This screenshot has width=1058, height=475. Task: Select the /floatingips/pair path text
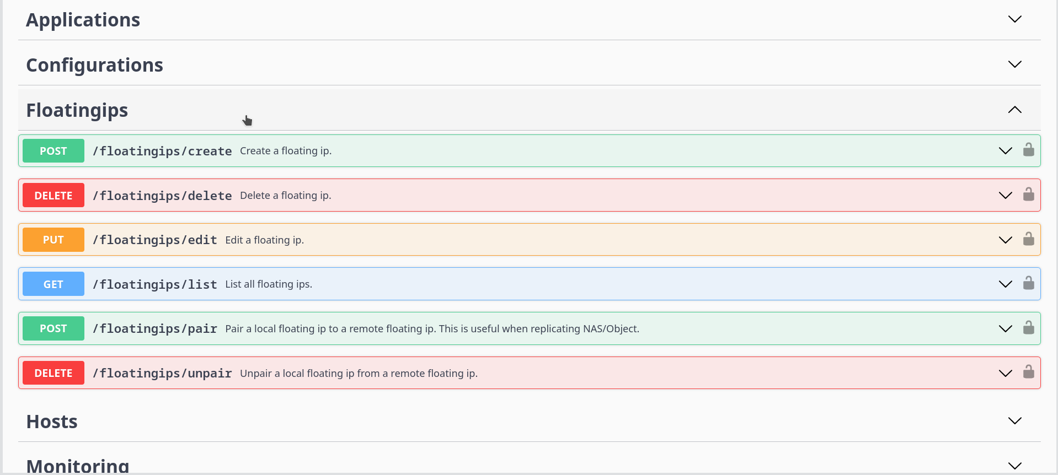155,329
